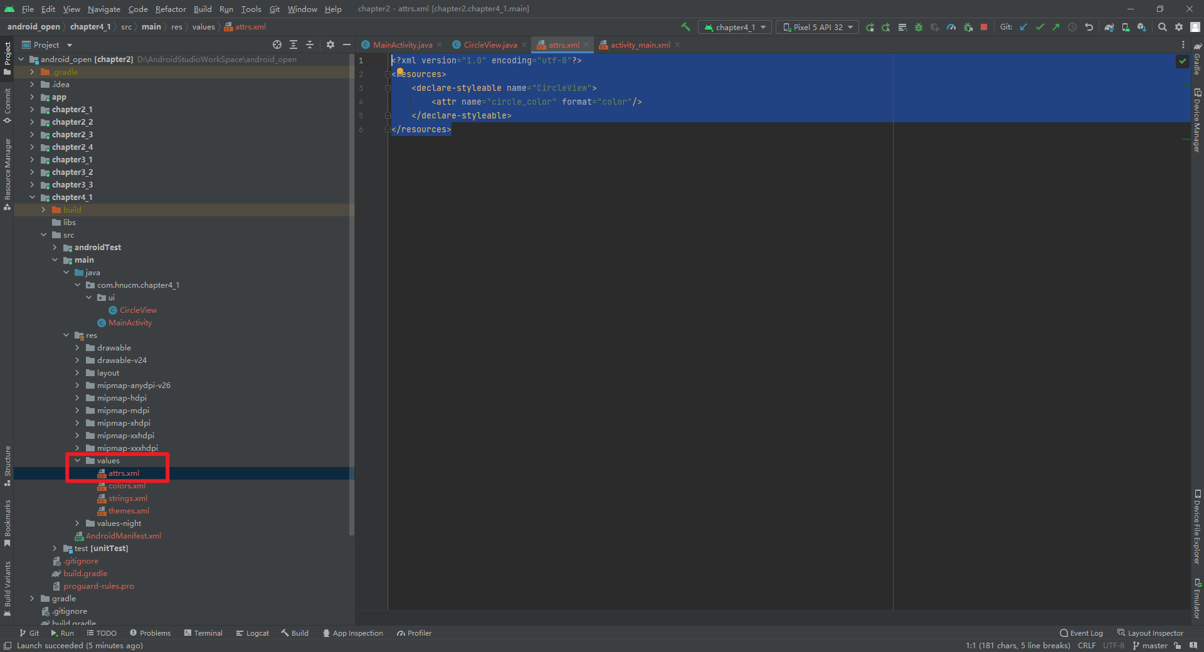1204x652 pixels.
Task: Expand the values-night folder
Action: 77,523
